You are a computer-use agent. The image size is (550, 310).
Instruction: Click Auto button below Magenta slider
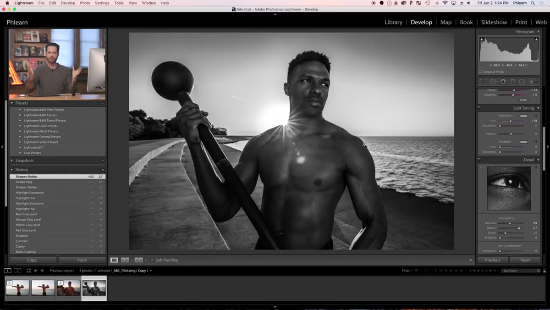point(523,100)
